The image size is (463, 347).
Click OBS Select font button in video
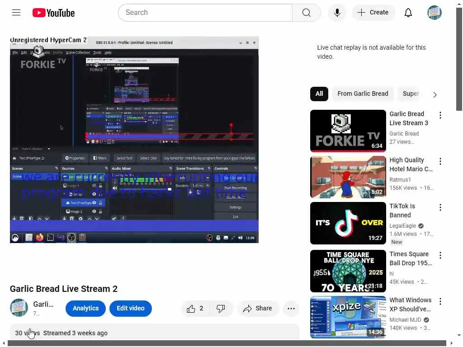[124, 158]
